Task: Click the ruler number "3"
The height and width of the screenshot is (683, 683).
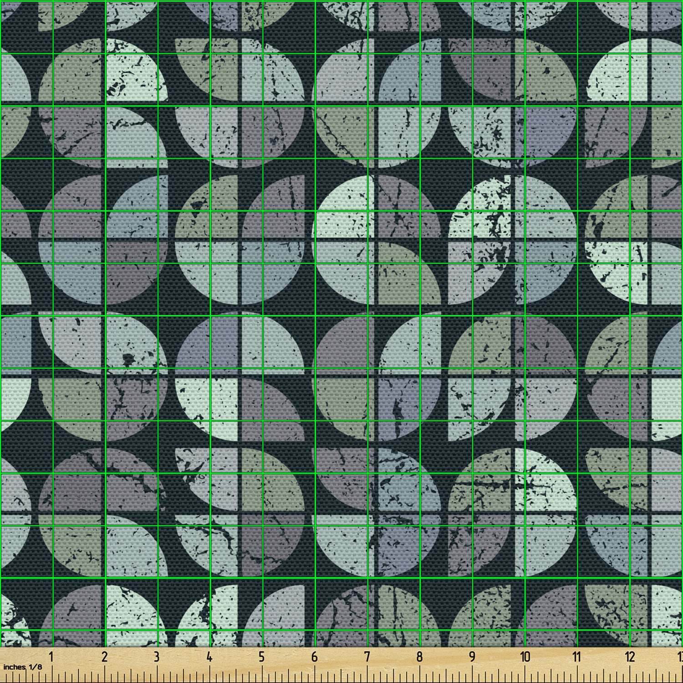Action: point(157,657)
